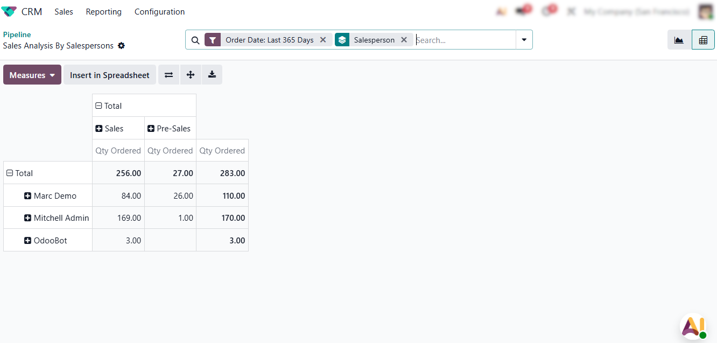Expand the Marc Demo row
The image size is (717, 343).
tap(28, 196)
